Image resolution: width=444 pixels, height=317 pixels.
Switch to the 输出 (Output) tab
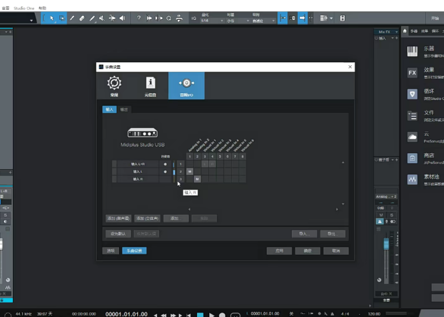124,110
